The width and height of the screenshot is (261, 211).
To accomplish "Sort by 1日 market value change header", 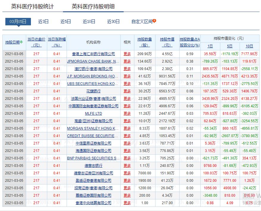I will 210,46.
